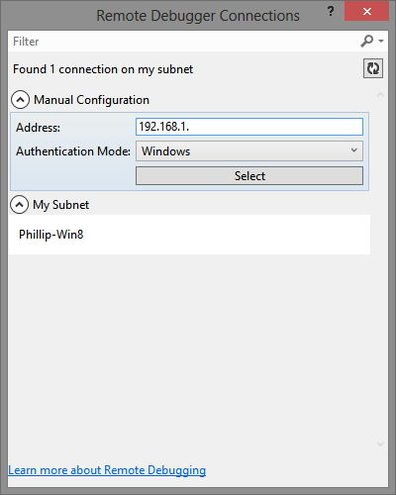Viewport: 396px width, 495px height.
Task: Click the Found 1 connection status text
Action: pos(103,69)
